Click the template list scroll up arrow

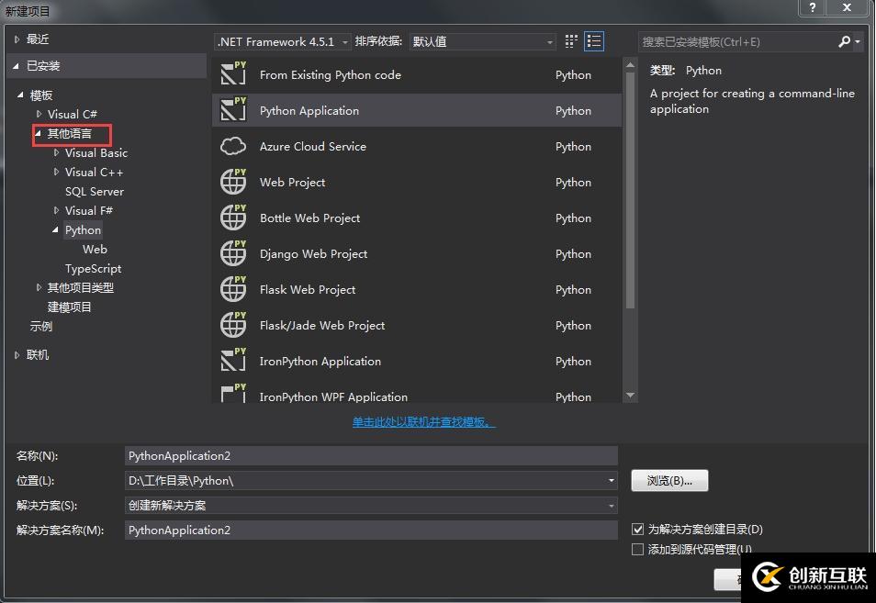click(x=630, y=65)
